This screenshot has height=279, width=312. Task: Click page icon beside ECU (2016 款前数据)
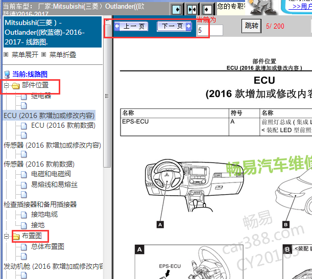pyautogui.click(x=24, y=126)
